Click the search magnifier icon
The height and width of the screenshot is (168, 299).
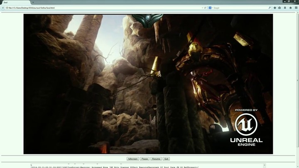point(270,8)
